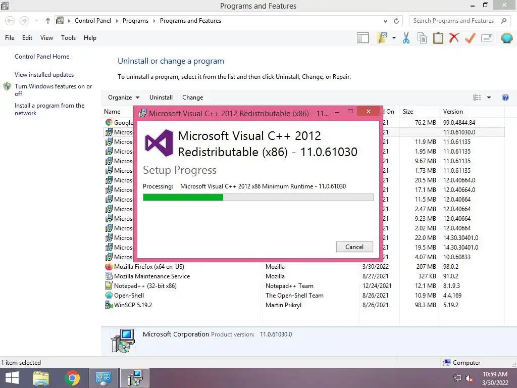The image size is (517, 388).
Task: Open the View menu
Action: click(46, 38)
